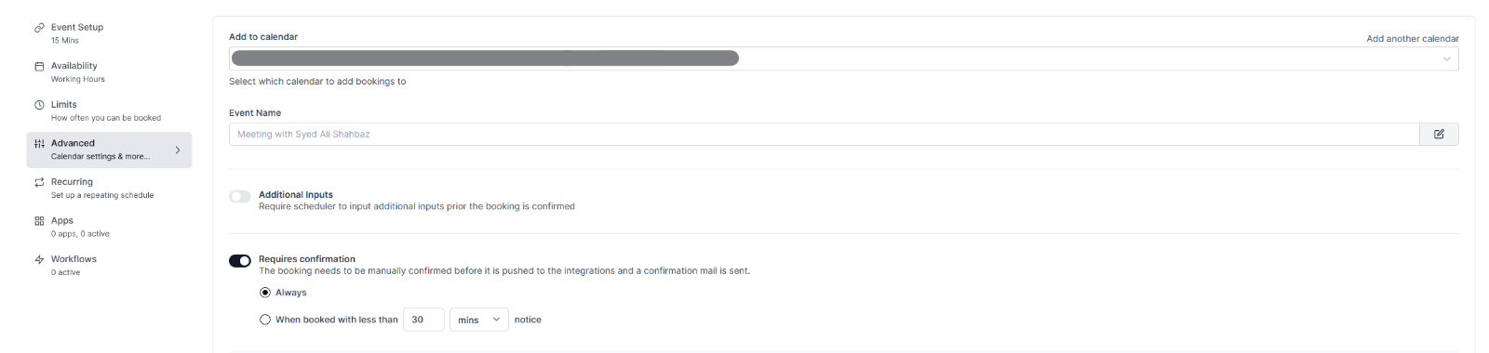The image size is (1489, 353).
Task: Click the edit icon beside Event Name
Action: coord(1439,135)
